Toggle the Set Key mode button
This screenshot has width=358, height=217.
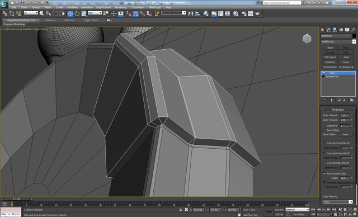(x=279, y=215)
